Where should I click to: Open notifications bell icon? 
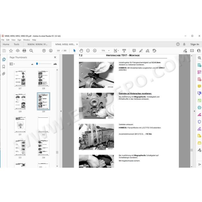(184, 44)
